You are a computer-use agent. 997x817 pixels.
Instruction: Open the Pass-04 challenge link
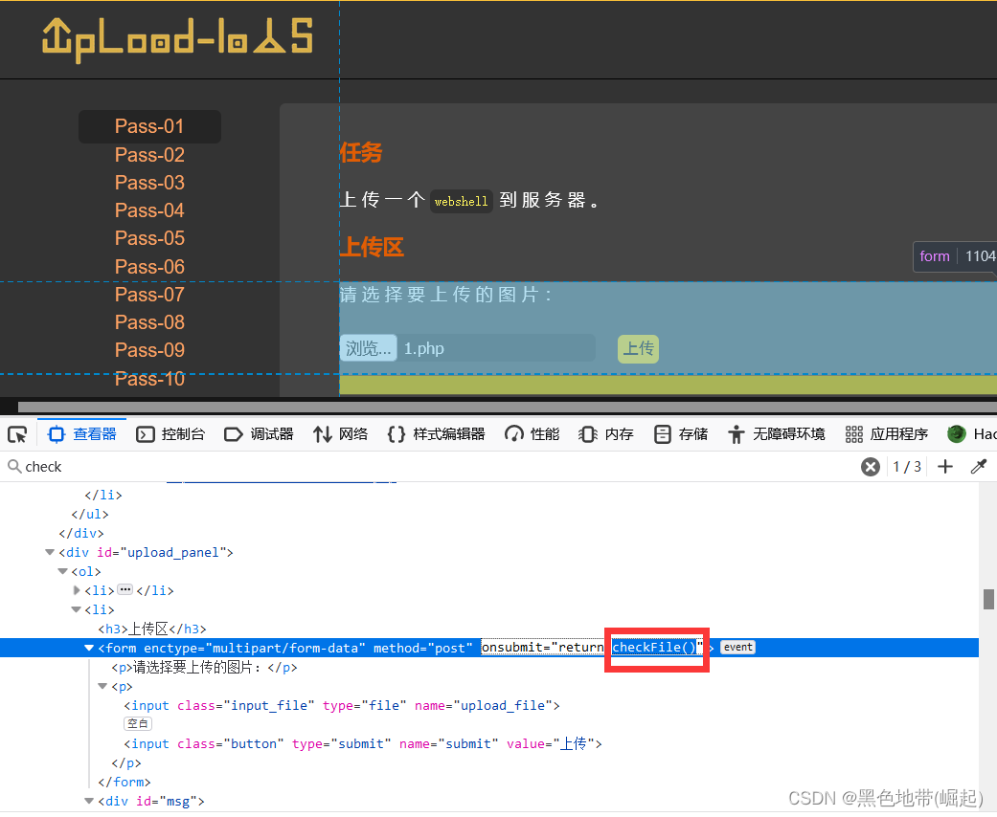pos(149,210)
